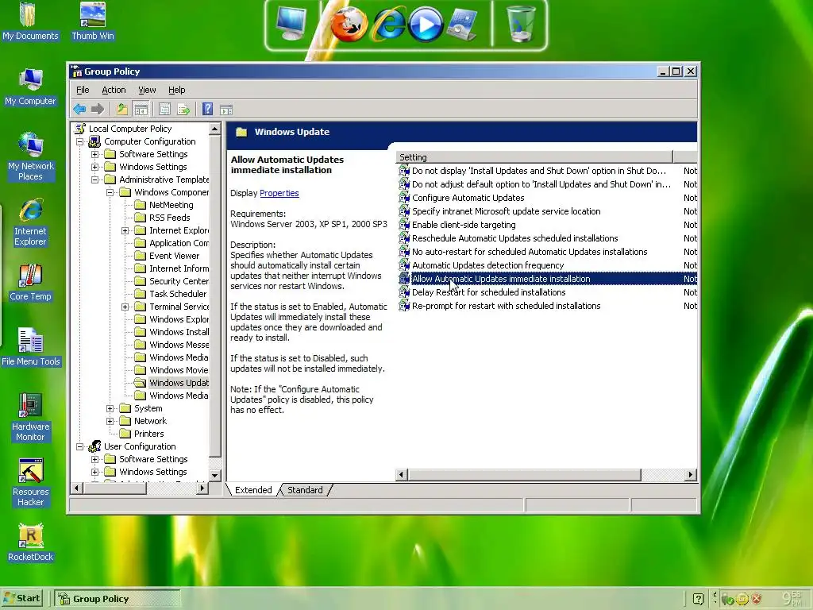The image size is (813, 610).
Task: Click tree pane horizontal scroll right arrow
Action: click(x=203, y=488)
